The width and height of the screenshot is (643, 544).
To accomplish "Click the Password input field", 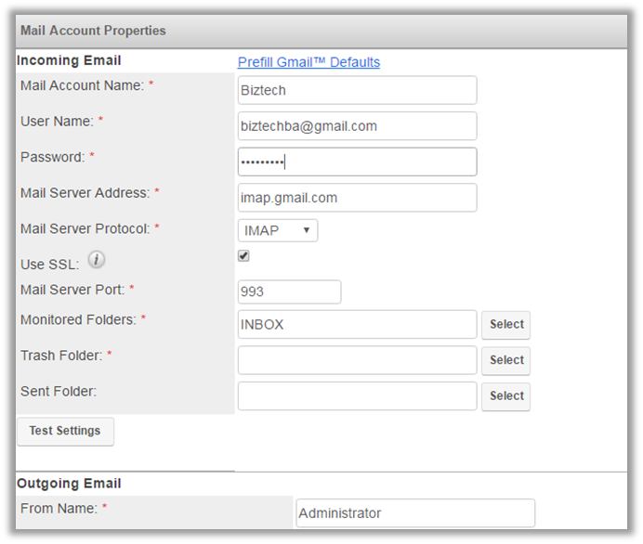I will pyautogui.click(x=357, y=162).
